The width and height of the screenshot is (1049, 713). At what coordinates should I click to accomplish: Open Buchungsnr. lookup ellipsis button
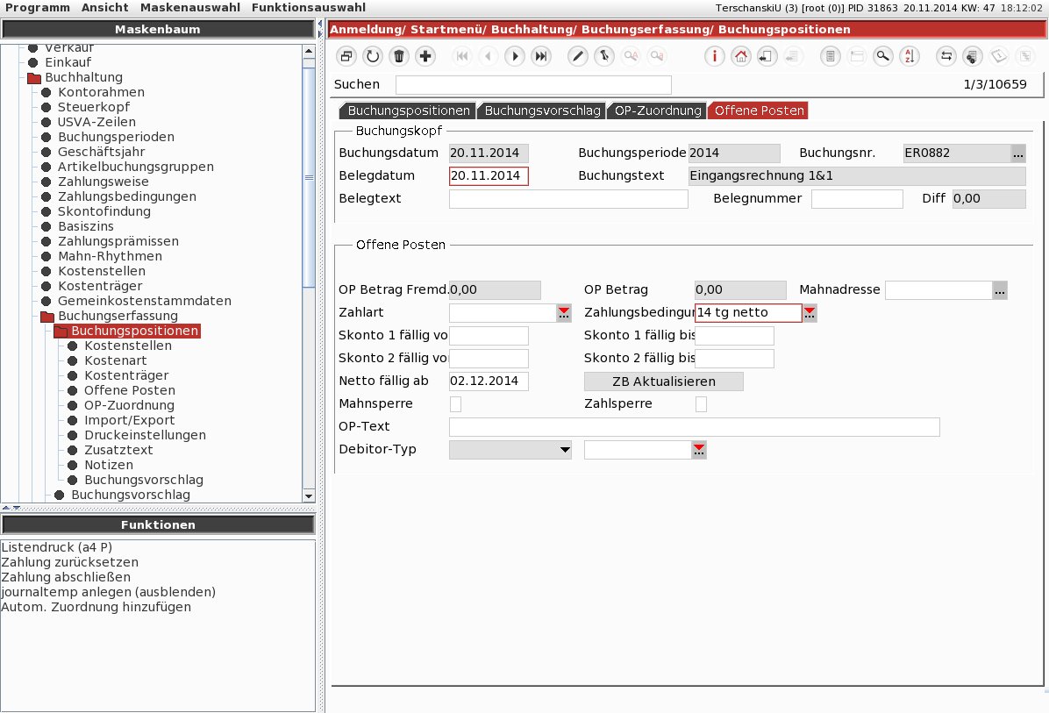click(x=1017, y=153)
